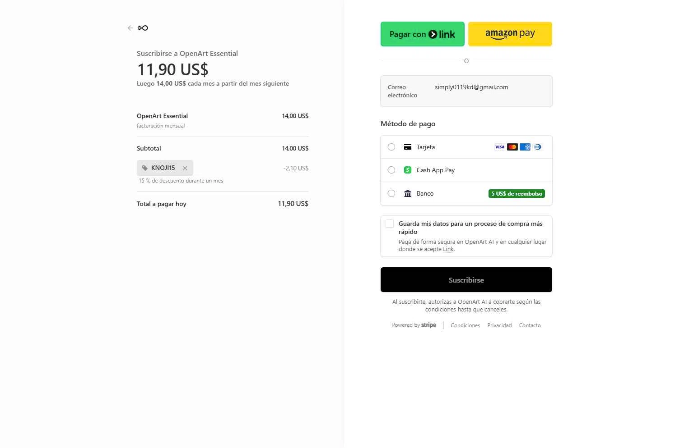This screenshot has height=448, width=689.
Task: Open the Privacidad link
Action: (x=499, y=325)
